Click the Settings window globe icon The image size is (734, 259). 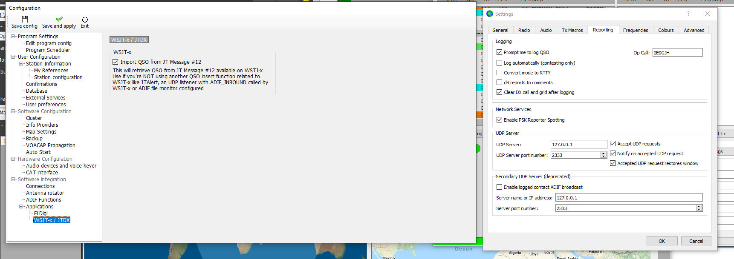click(490, 14)
